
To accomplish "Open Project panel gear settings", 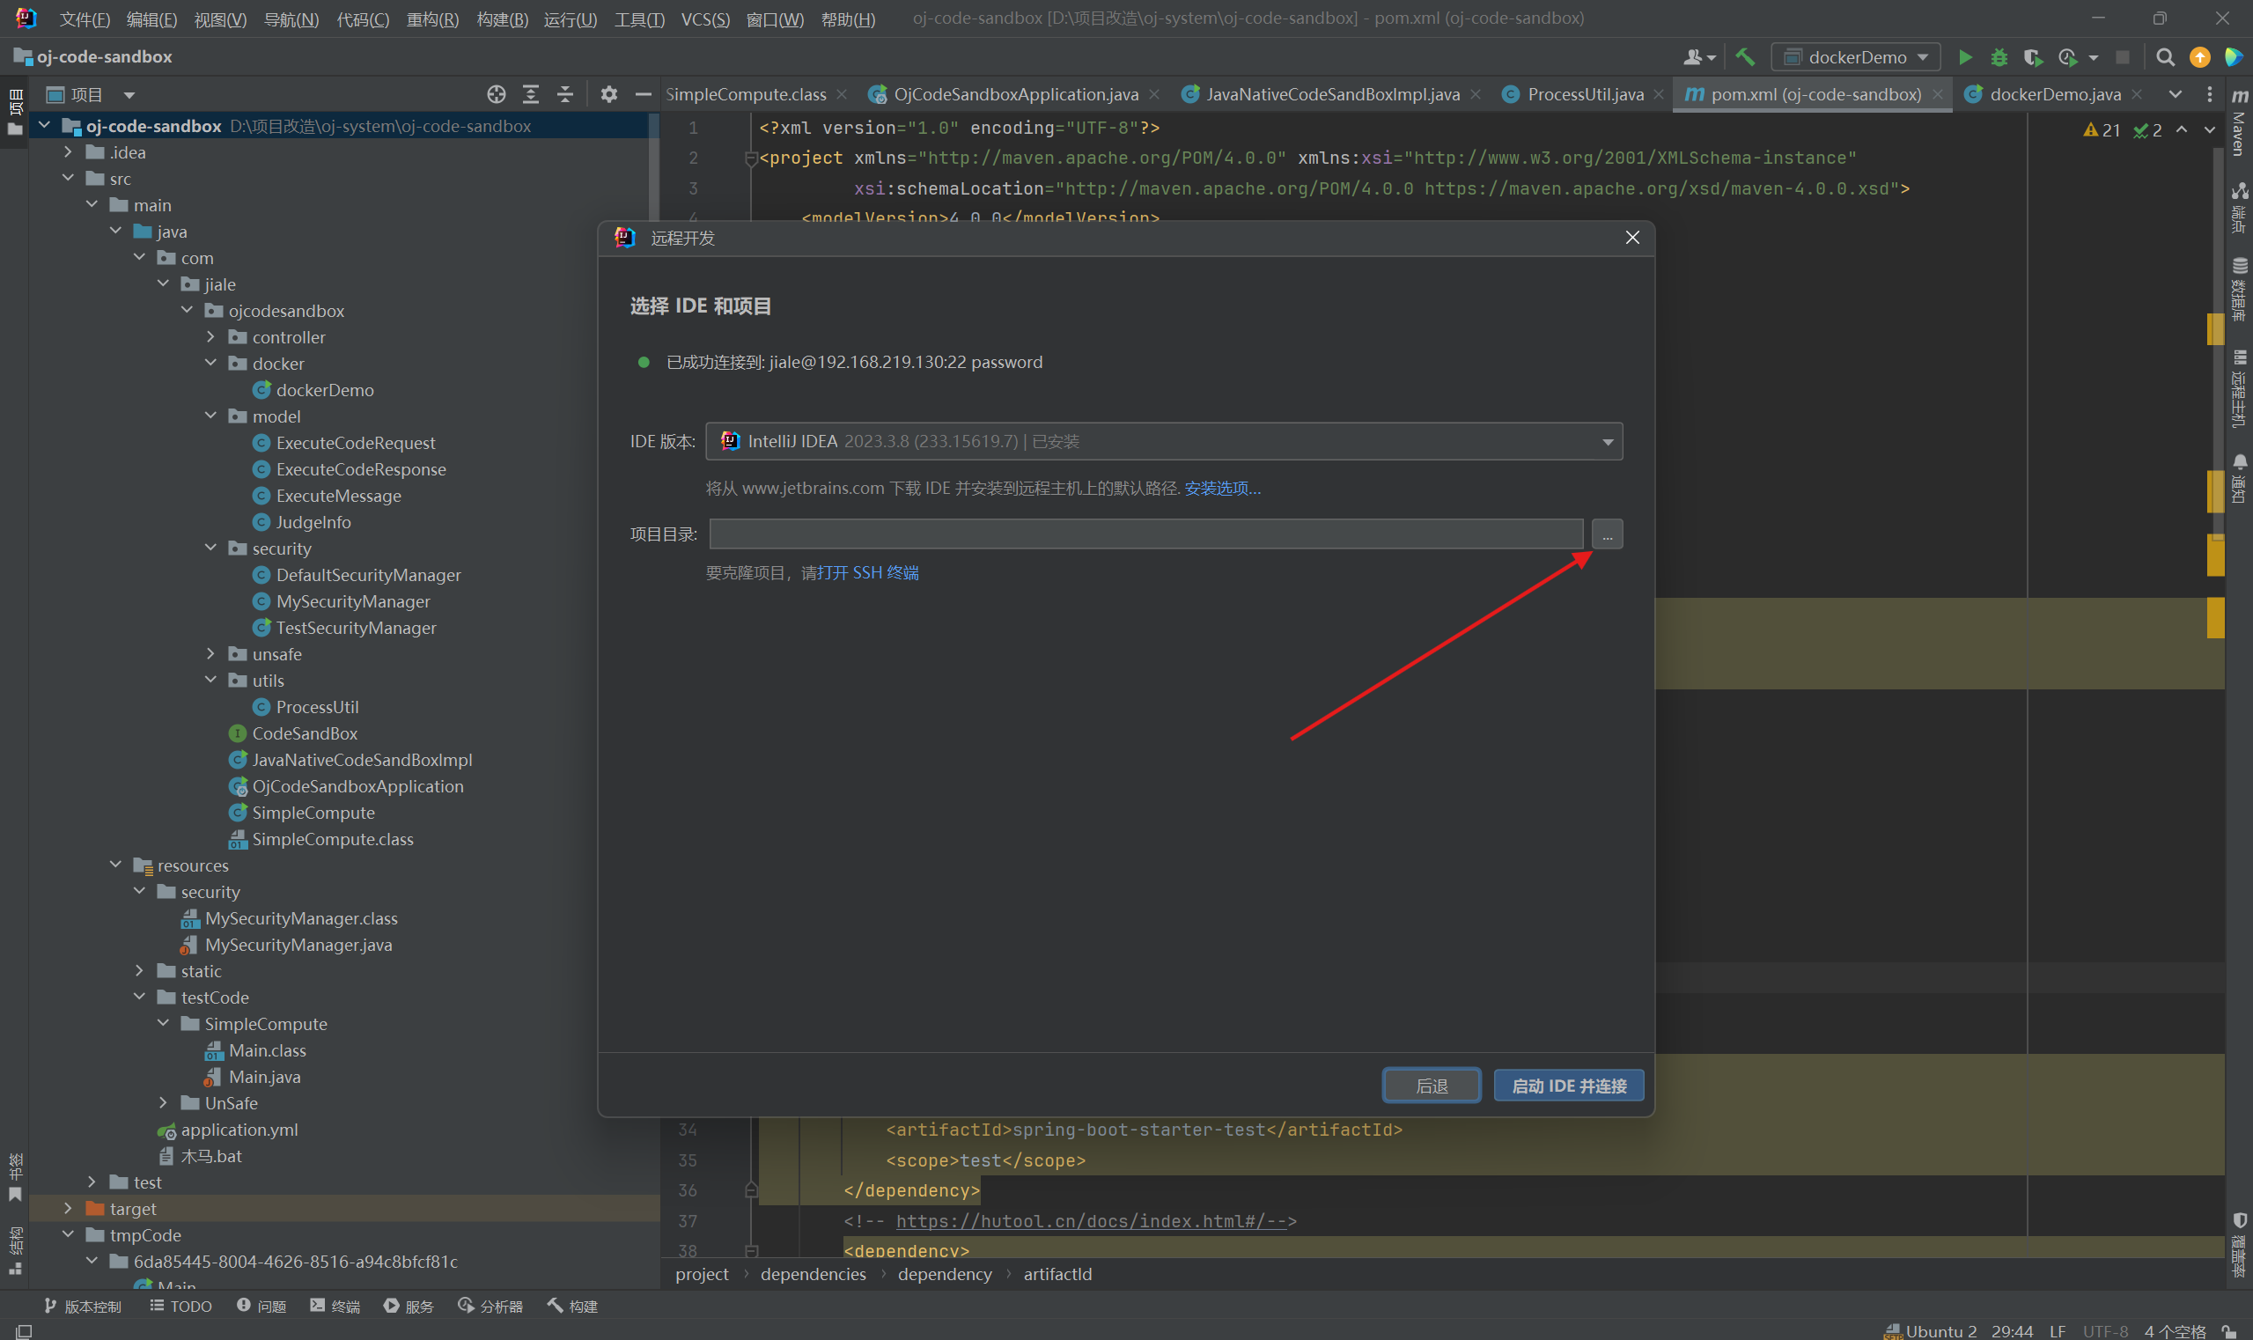I will click(x=608, y=94).
